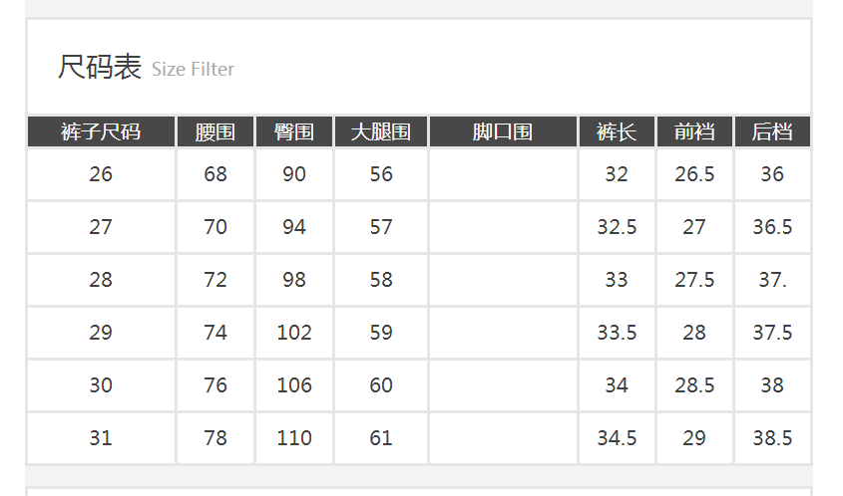Click hip value 102 in the 臀围 column
Screen dimensions: 843x496
[294, 333]
